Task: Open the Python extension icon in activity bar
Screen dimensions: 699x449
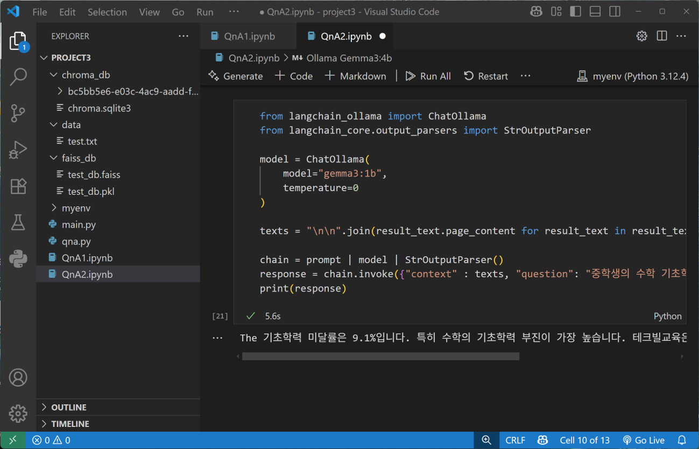Action: point(18,259)
